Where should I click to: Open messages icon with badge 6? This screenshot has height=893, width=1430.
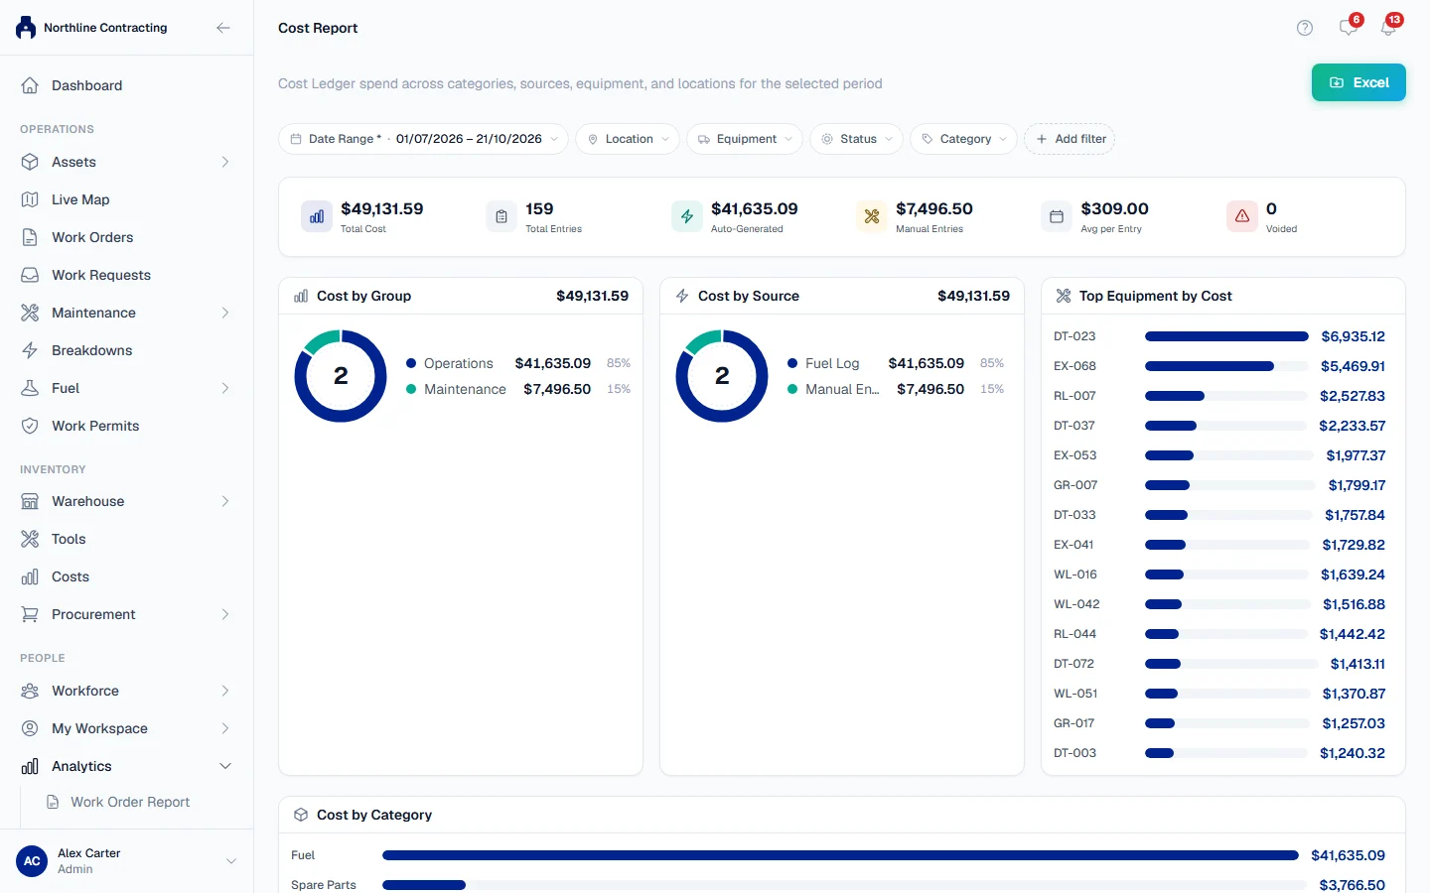pos(1349,27)
